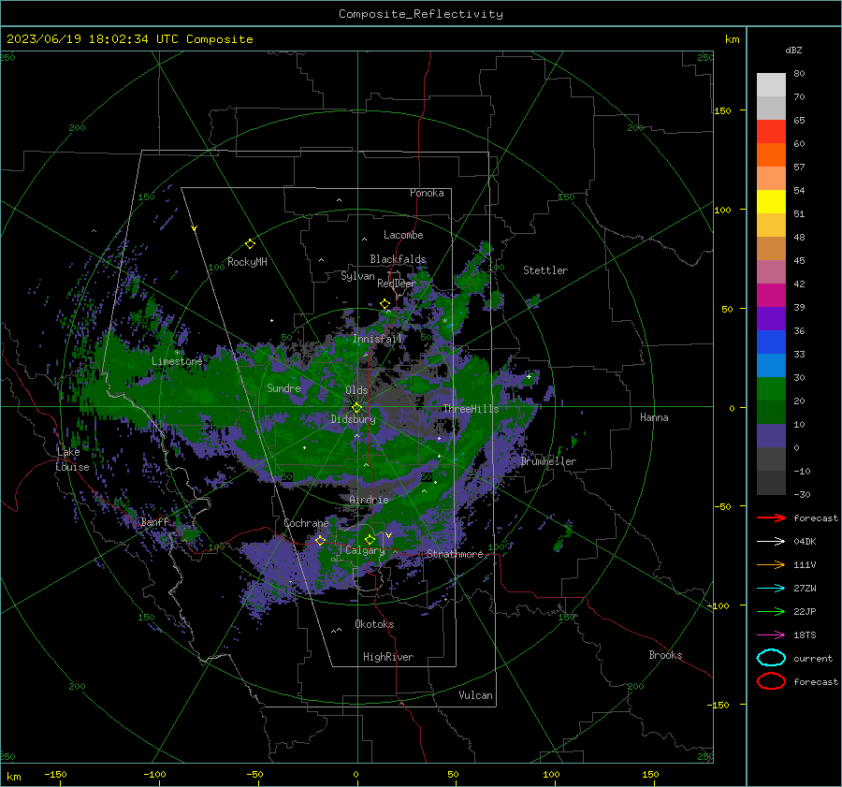Click the white plus marker east of ThreeHills
Screen dimensions: 842x787
[x=529, y=376]
